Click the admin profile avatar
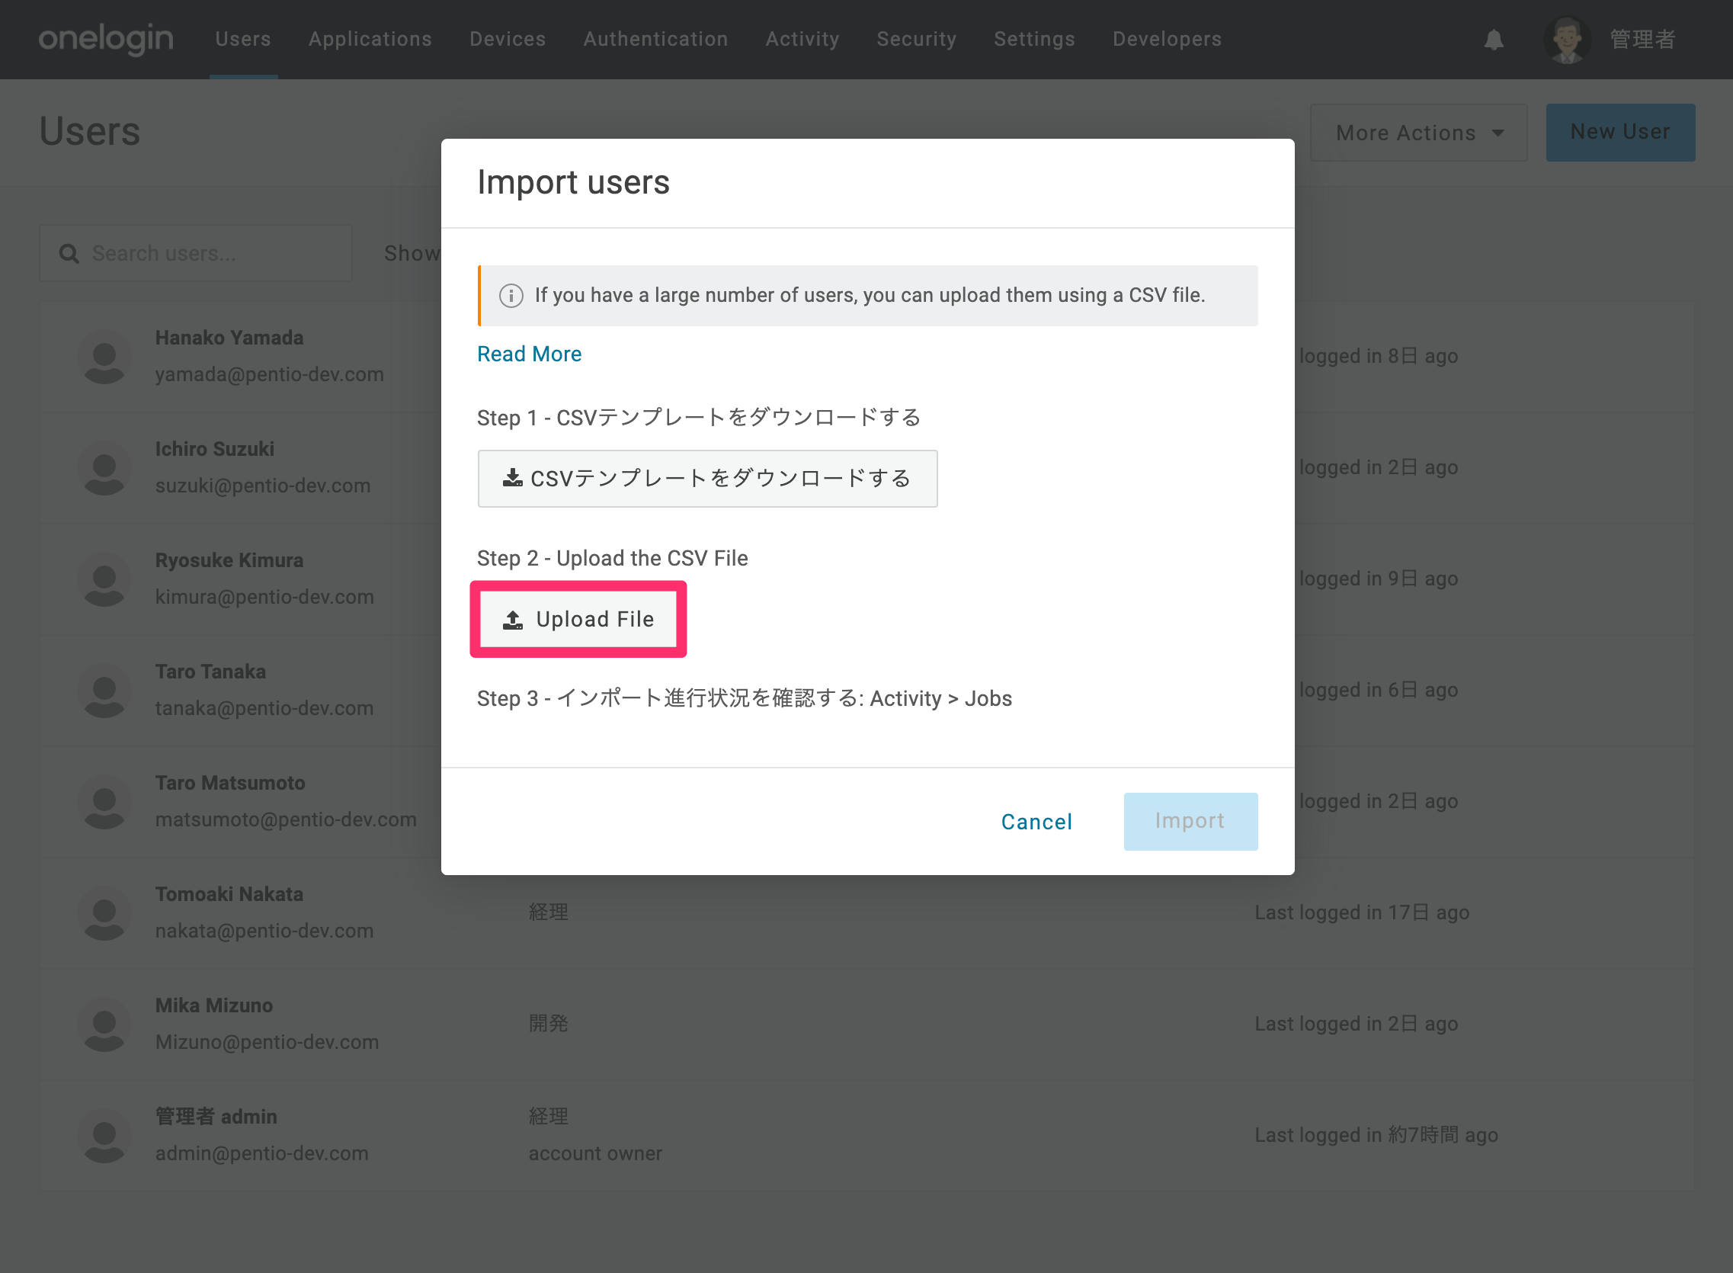The width and height of the screenshot is (1733, 1273). coord(1566,40)
